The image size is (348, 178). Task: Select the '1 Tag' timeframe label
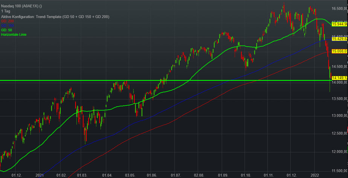pyautogui.click(x=6, y=11)
